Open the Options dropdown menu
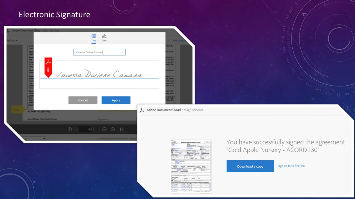The width and height of the screenshot is (355, 199). pos(12,40)
